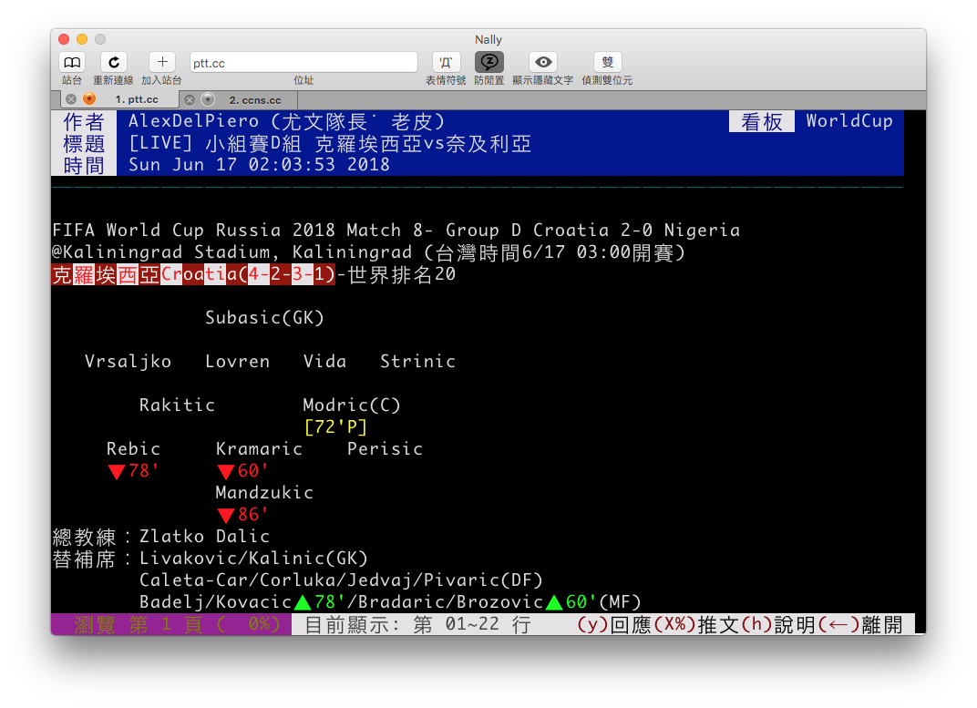977x708 pixels.
Task: Click the green 60' sub-in marker after Brozovic
Action: 571,602
